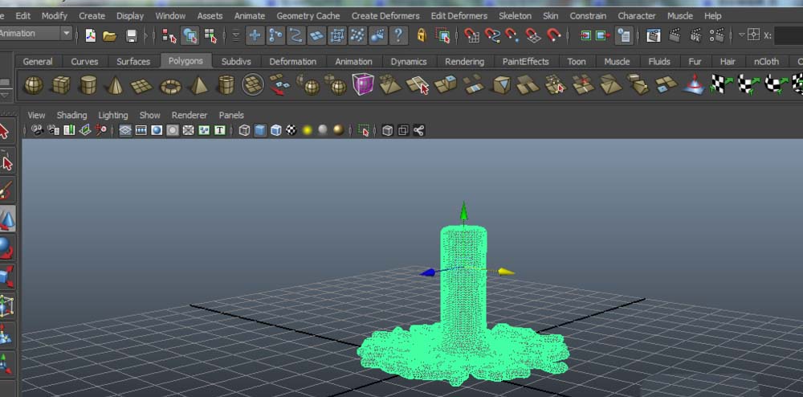Click the question mark selection mask icon
803x397 pixels.
[x=398, y=35]
